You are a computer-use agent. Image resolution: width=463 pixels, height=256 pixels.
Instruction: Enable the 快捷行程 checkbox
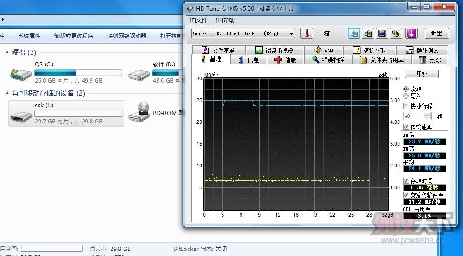pyautogui.click(x=406, y=106)
